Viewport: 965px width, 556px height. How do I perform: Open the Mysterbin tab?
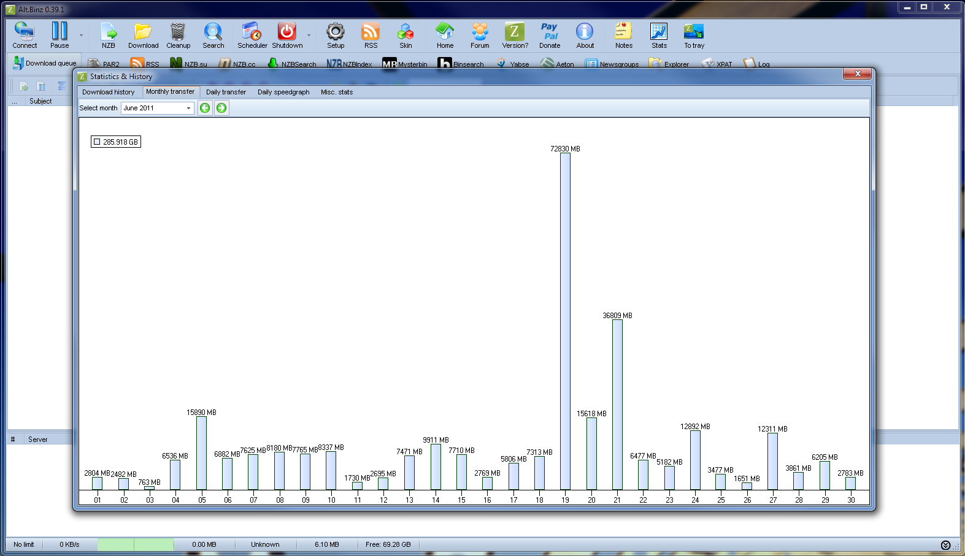coord(405,64)
